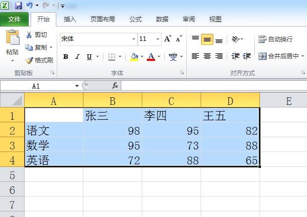Toggle Italic formatting
The width and height of the screenshot is (307, 217).
(78, 57)
